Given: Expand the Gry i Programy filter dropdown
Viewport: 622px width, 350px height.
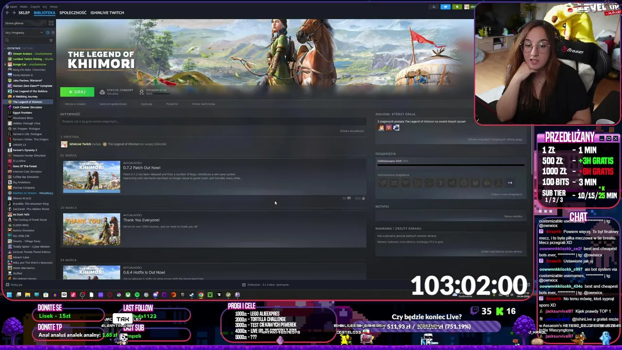Looking at the screenshot, I should [24, 33].
